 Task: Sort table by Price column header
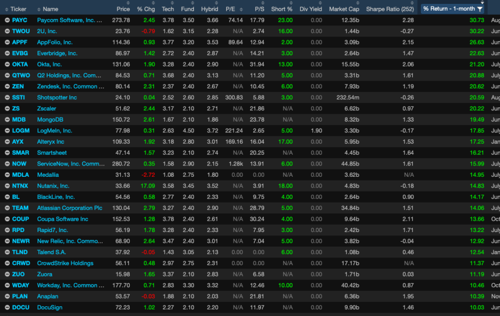click(123, 9)
